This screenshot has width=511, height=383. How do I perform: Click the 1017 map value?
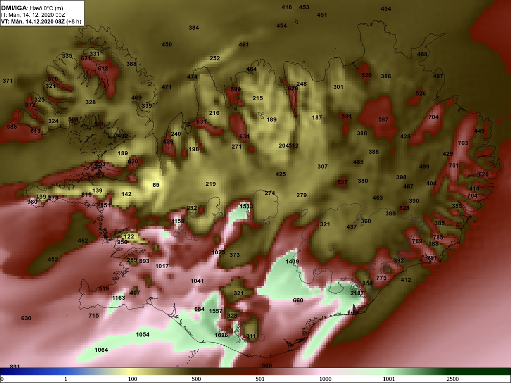click(x=162, y=266)
